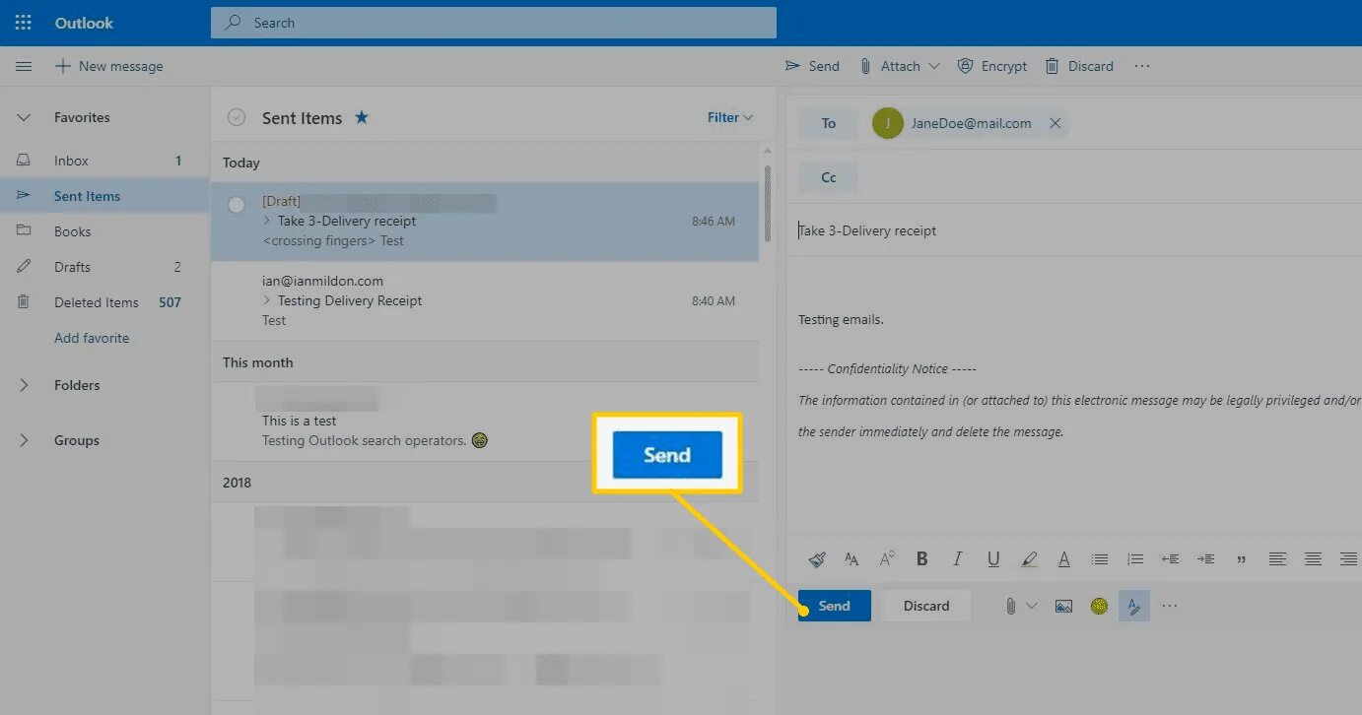Screen dimensions: 1362x715
Task: Open more options ellipsis in bottom compose bar
Action: (x=1170, y=606)
